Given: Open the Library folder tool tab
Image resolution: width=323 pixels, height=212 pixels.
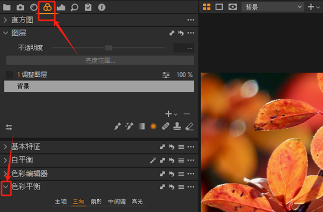Looking at the screenshot, I should 7,8.
